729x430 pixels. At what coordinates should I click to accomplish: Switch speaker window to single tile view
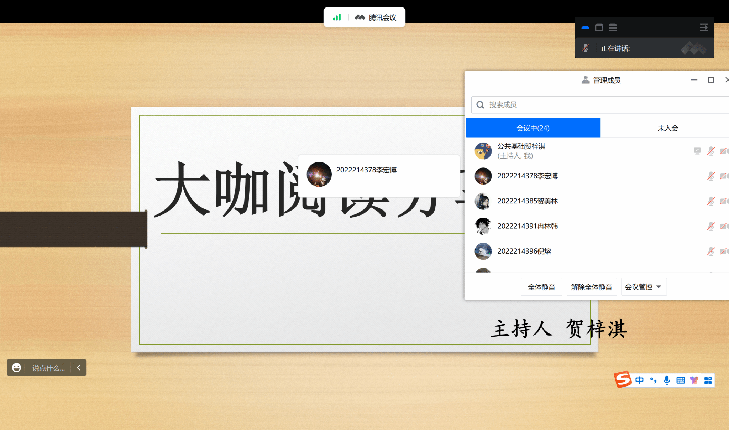coord(599,27)
